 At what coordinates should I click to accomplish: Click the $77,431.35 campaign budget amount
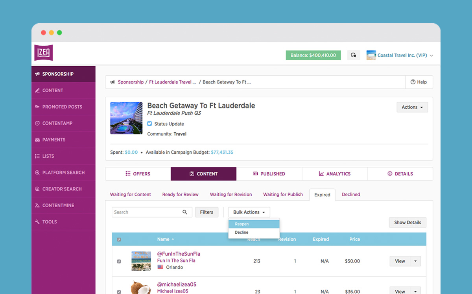(222, 152)
